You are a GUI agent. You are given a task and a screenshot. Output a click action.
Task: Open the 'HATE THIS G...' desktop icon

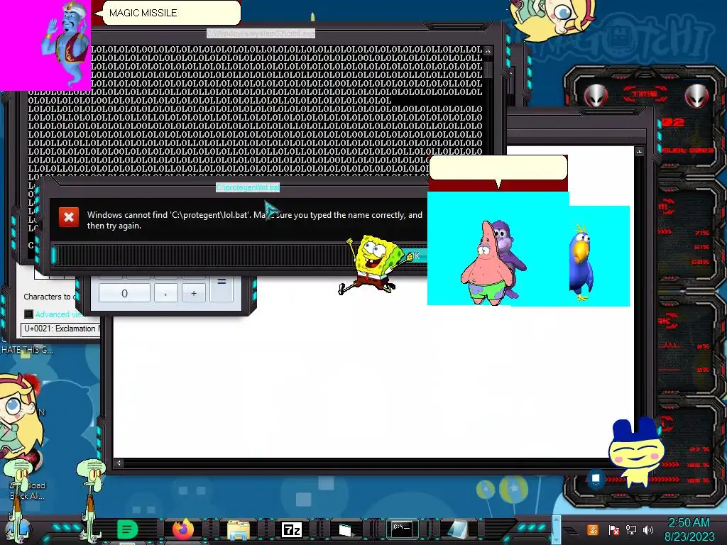[27, 349]
